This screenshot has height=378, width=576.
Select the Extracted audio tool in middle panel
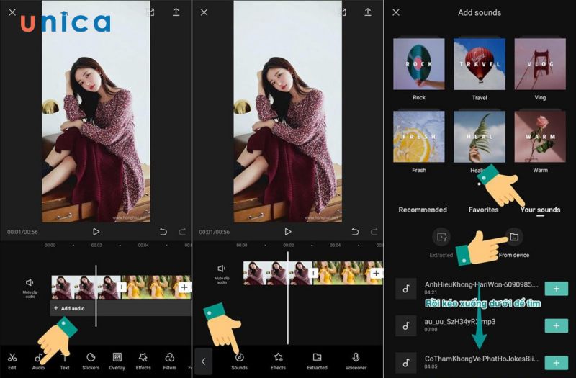click(317, 361)
